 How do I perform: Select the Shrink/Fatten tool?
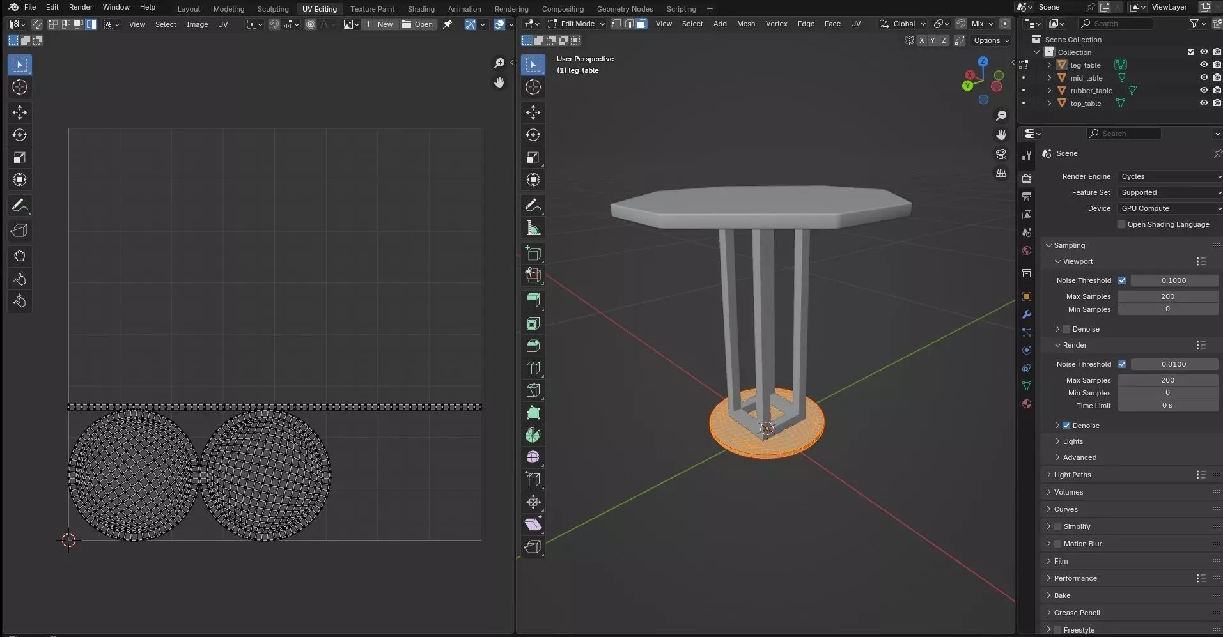coord(533,502)
